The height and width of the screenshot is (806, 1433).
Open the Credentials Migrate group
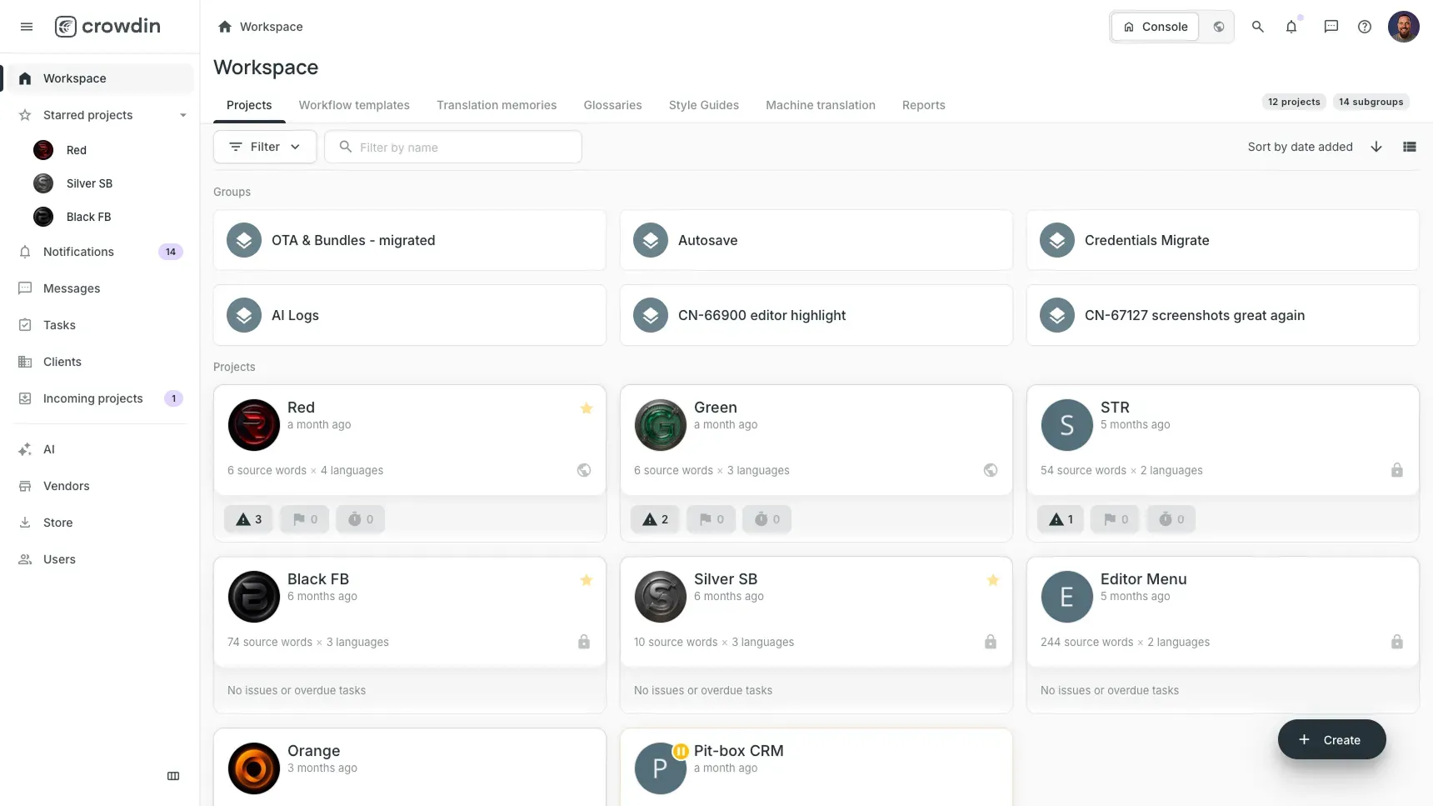pos(1222,240)
